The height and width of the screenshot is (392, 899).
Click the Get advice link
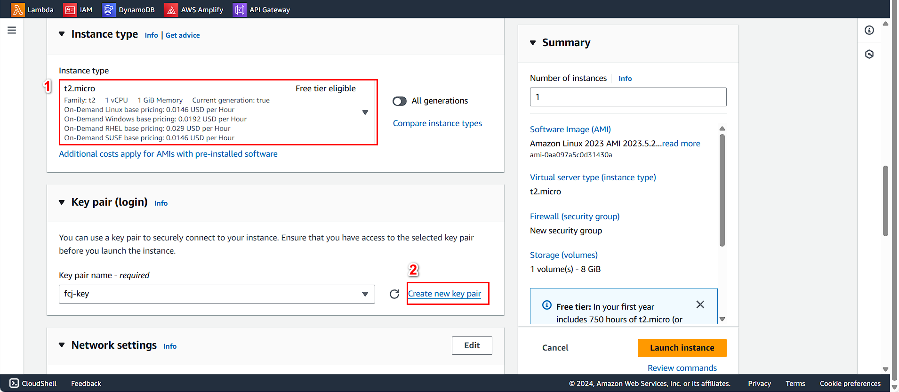click(x=183, y=35)
